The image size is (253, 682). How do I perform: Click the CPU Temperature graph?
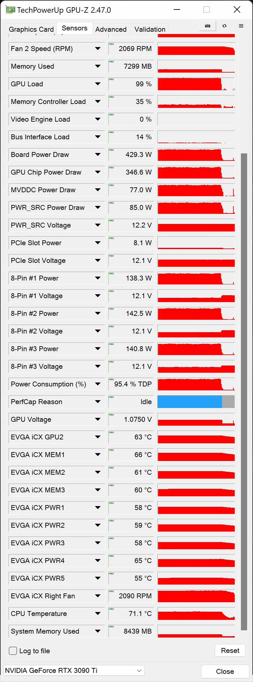196,614
